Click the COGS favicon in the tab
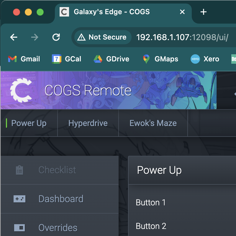Screen dimensions: 236x236 click(x=64, y=12)
